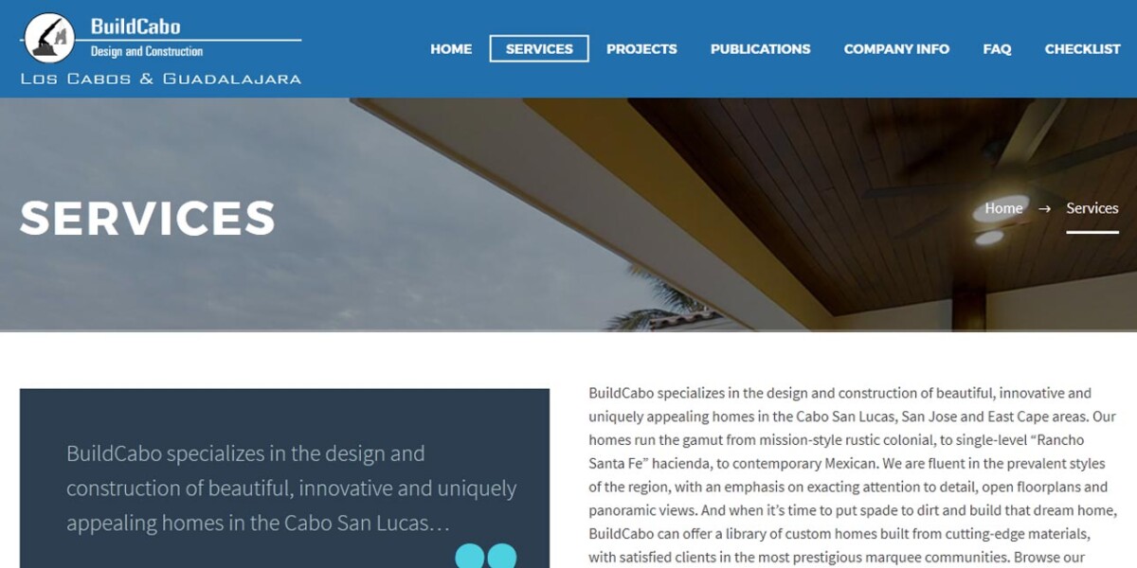1137x568 pixels.
Task: Click the arrow icon between Home and Services
Action: point(1044,208)
